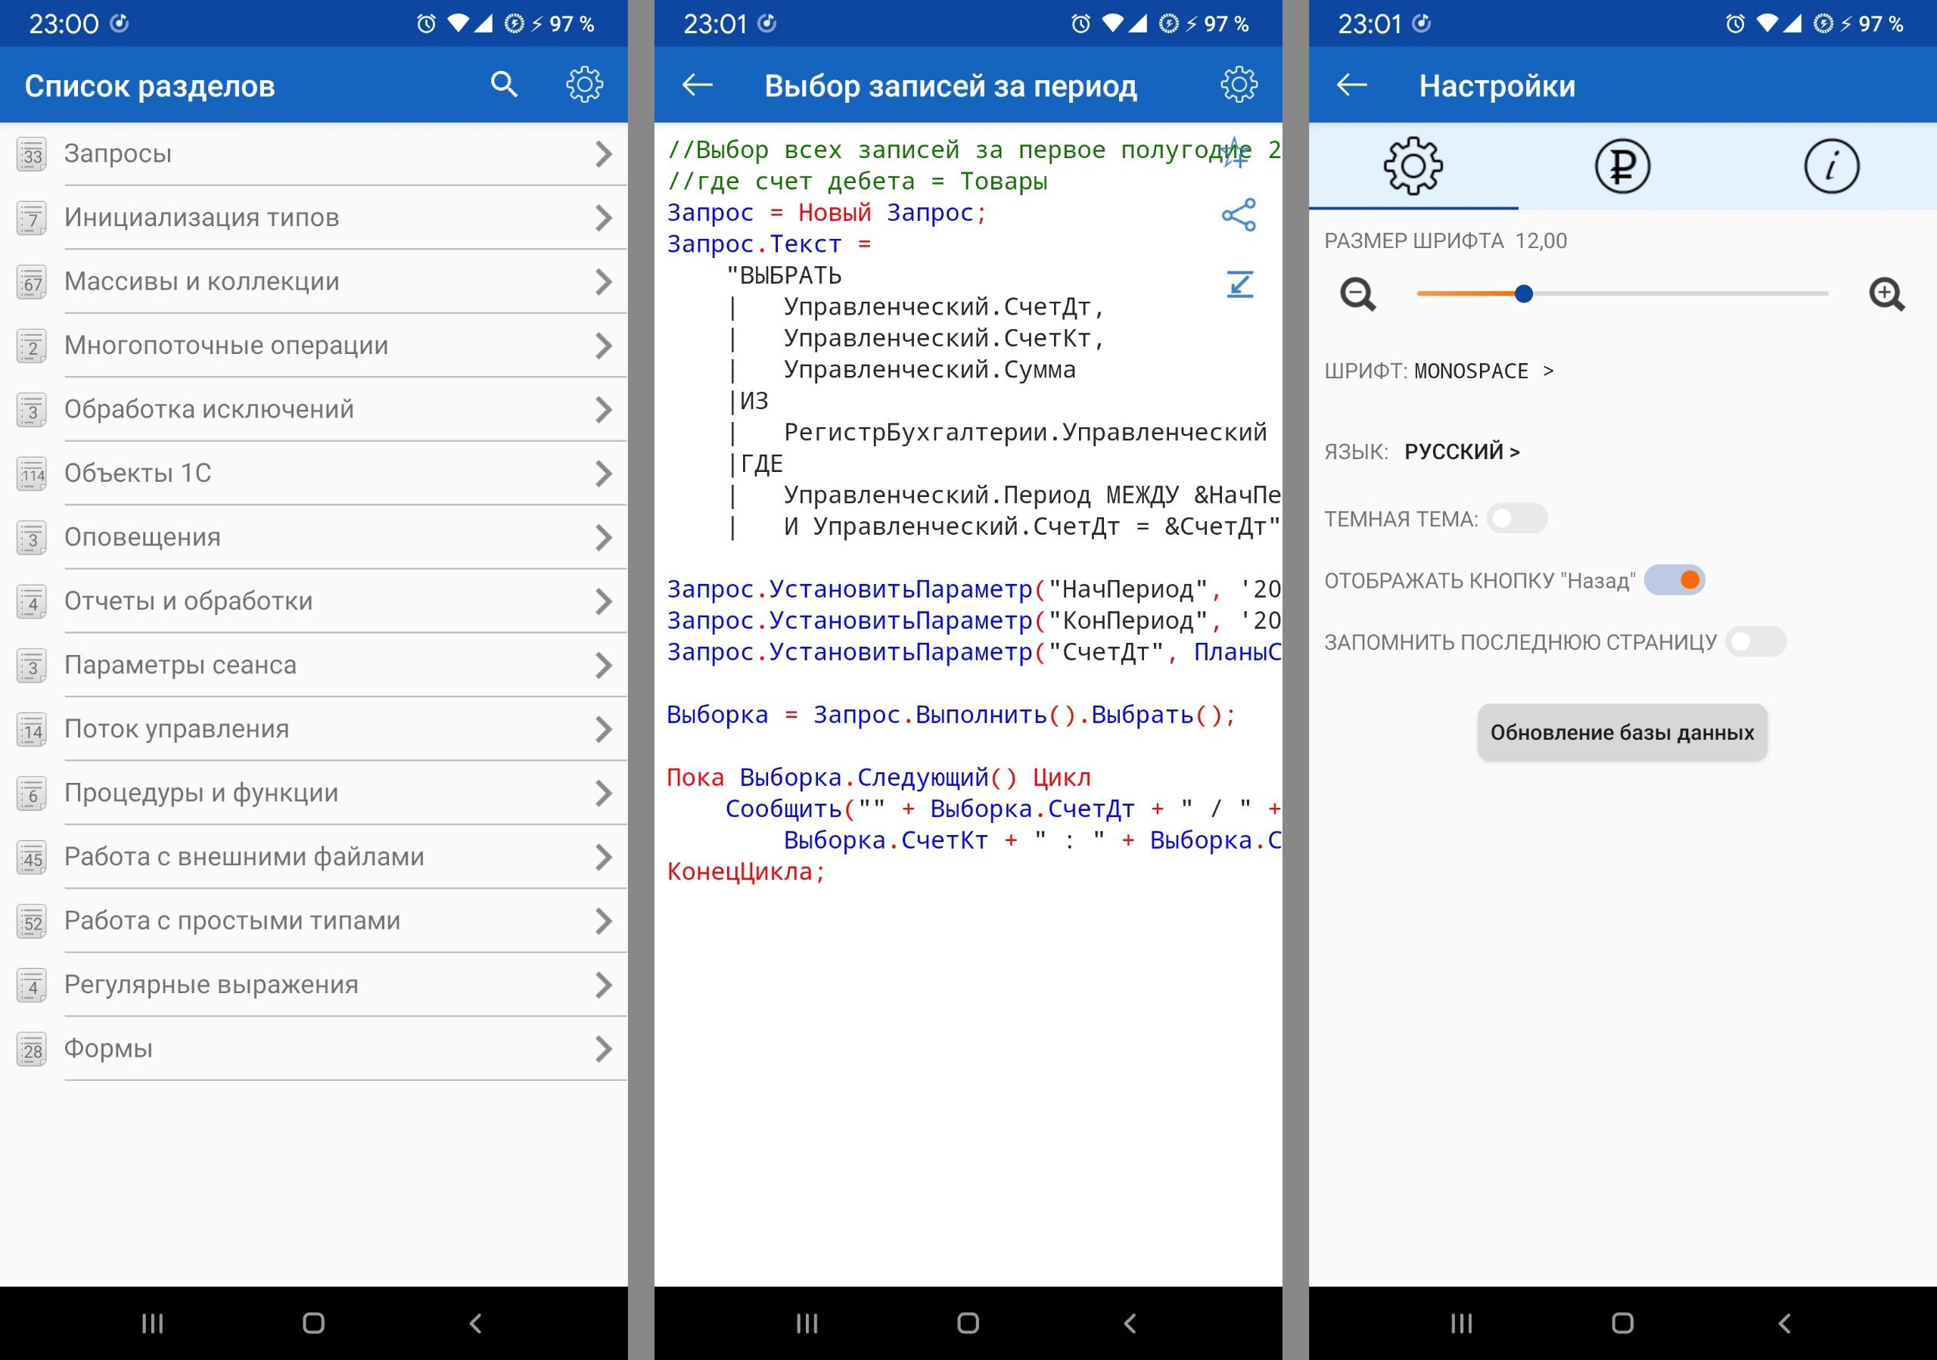Switch to gear settings tab
The width and height of the screenshot is (1937, 1360).
[1413, 166]
